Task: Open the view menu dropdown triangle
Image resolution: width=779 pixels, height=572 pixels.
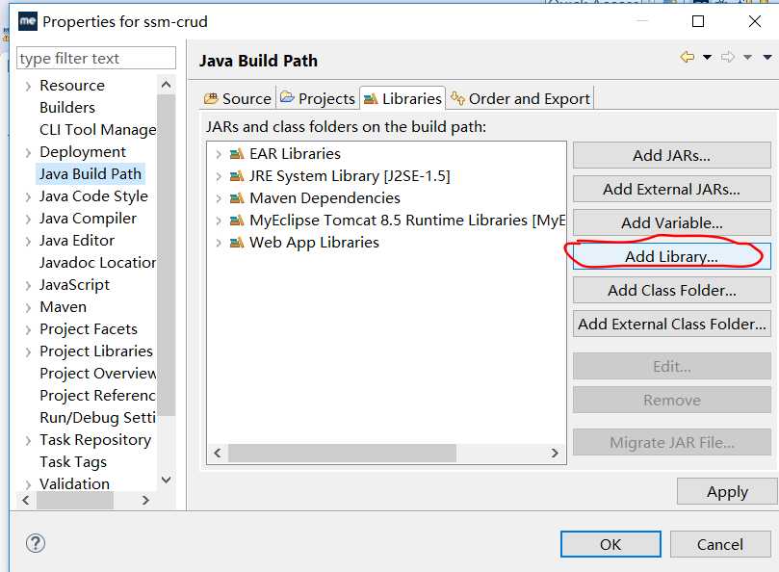Action: coord(767,58)
